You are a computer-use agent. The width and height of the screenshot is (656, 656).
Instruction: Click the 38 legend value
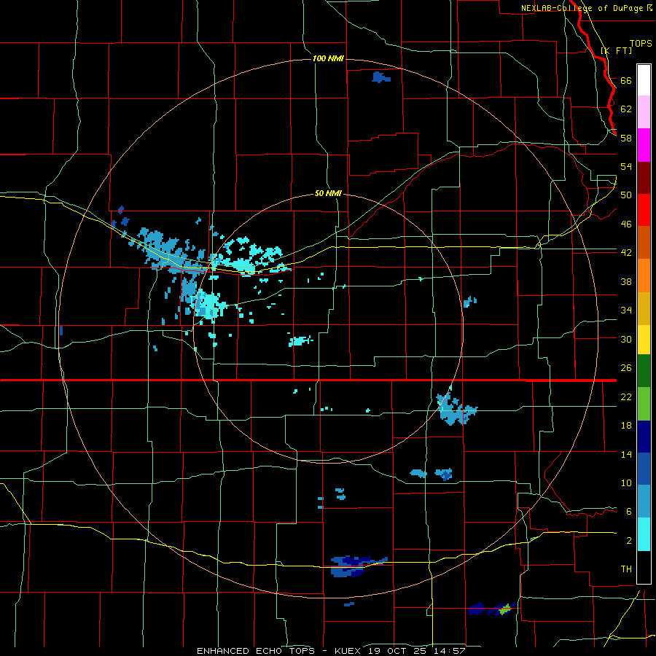[x=626, y=281]
